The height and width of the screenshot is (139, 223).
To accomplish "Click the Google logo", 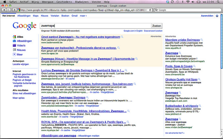I will click(24, 26).
